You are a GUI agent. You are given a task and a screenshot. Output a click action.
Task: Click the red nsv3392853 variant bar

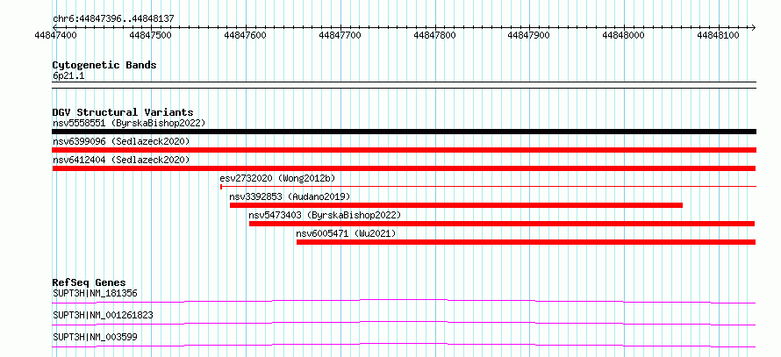(456, 205)
